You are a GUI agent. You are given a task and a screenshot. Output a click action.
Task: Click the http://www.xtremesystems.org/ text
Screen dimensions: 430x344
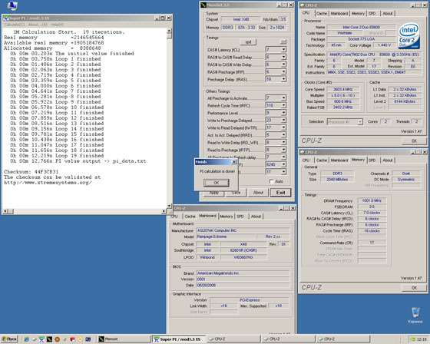coord(48,183)
